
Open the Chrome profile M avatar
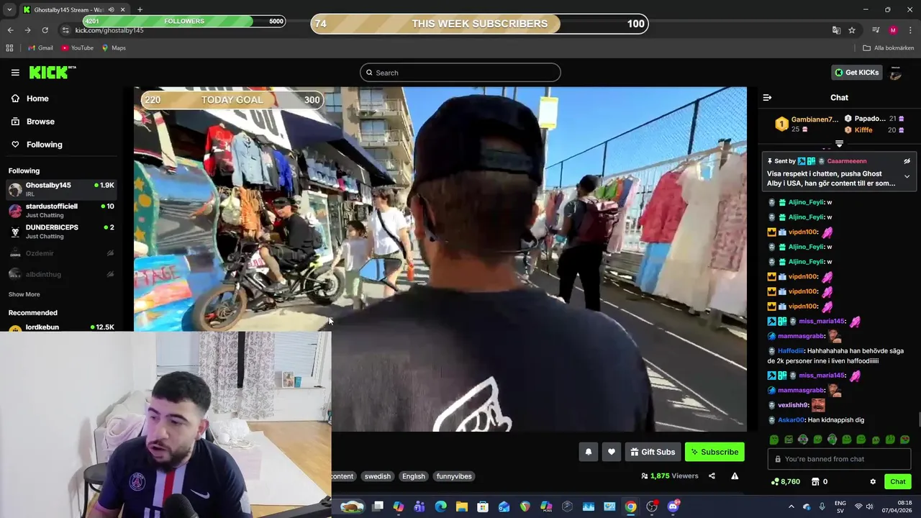pos(893,30)
